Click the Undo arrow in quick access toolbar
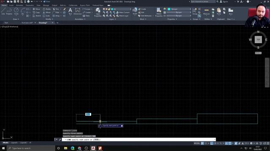Image resolution: width=270 pixels, height=151 pixels. pos(32,2)
